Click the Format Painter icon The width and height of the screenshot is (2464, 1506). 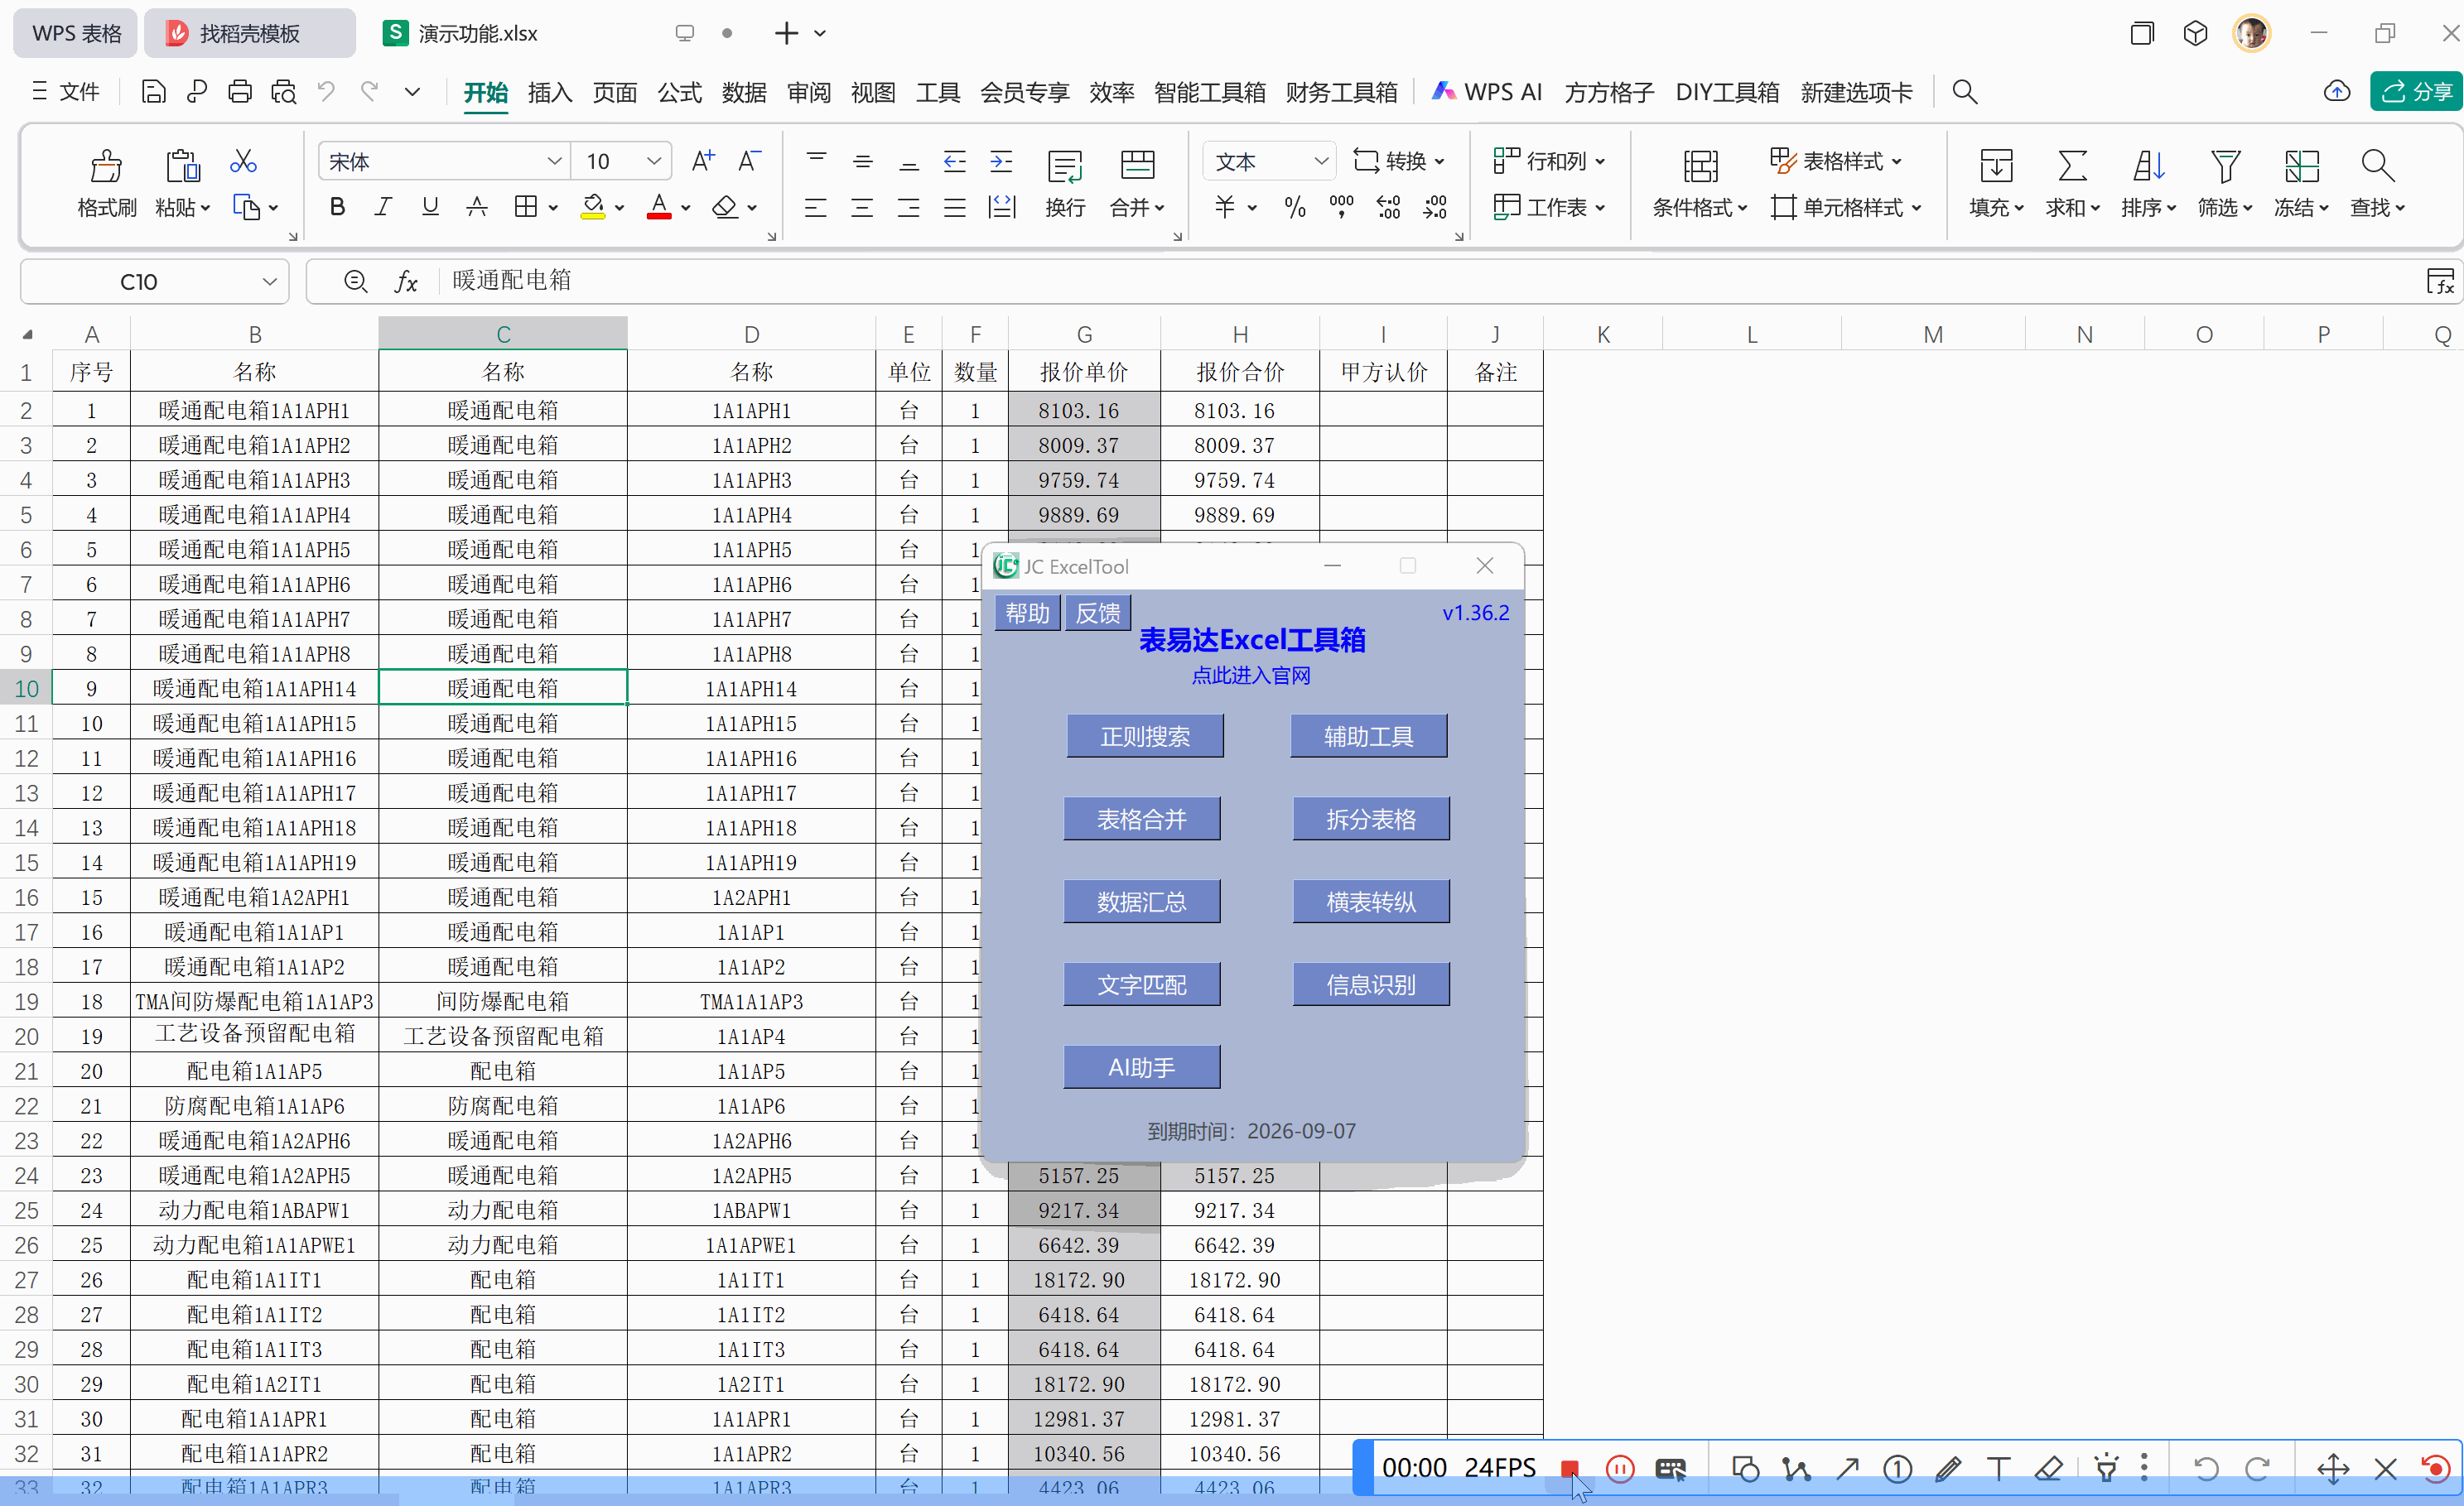click(106, 166)
